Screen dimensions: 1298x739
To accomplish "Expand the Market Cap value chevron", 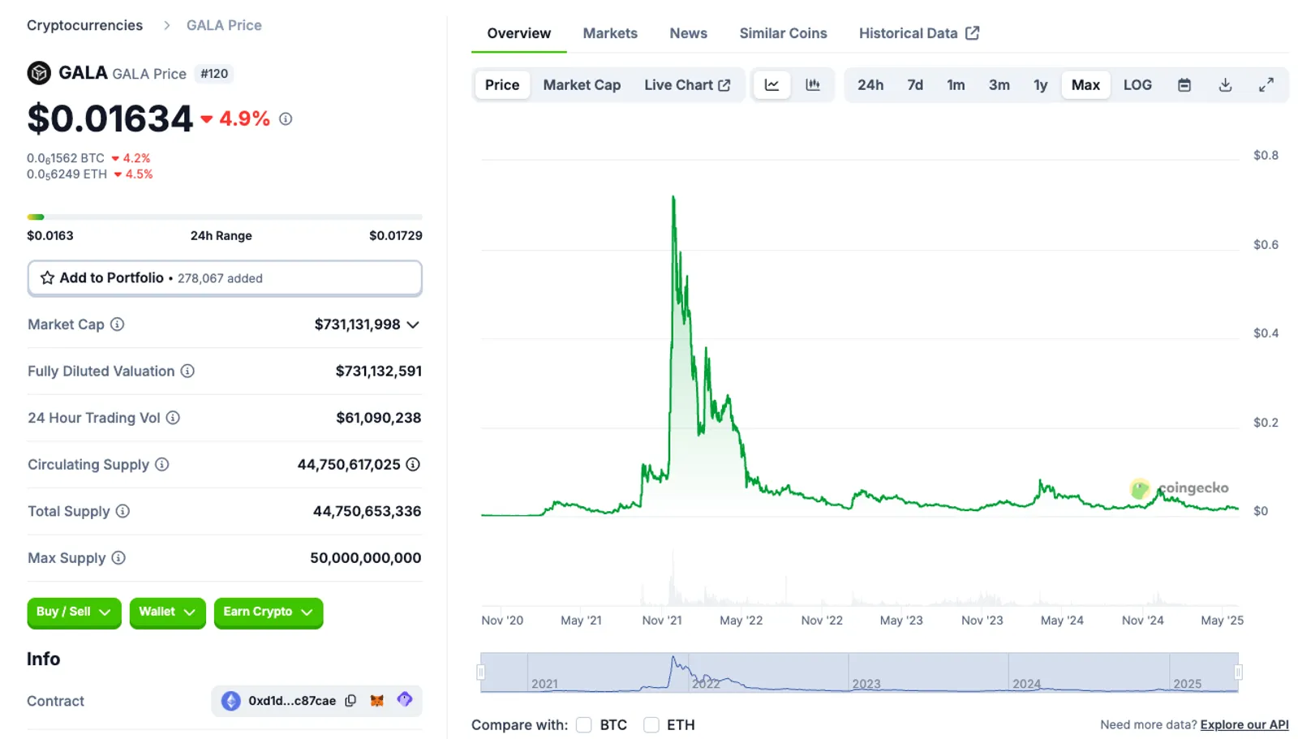I will 413,324.
